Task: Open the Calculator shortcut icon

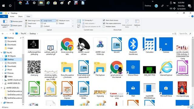Action: [149, 44]
